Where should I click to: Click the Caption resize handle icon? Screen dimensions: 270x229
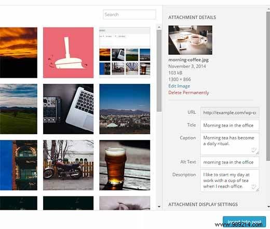[x=258, y=153]
